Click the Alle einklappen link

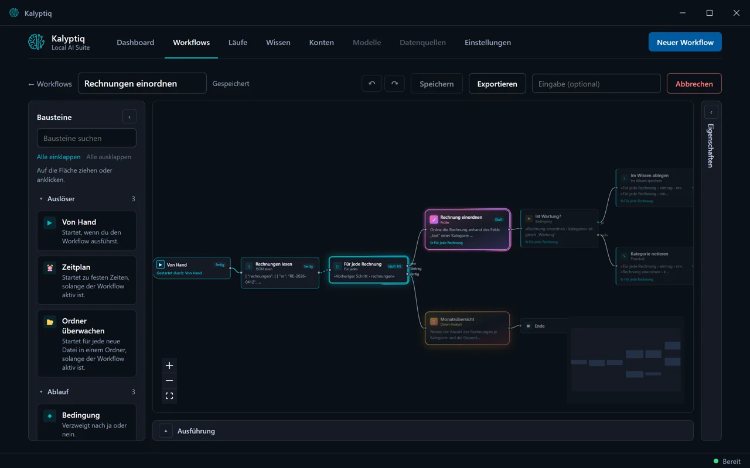tap(59, 157)
